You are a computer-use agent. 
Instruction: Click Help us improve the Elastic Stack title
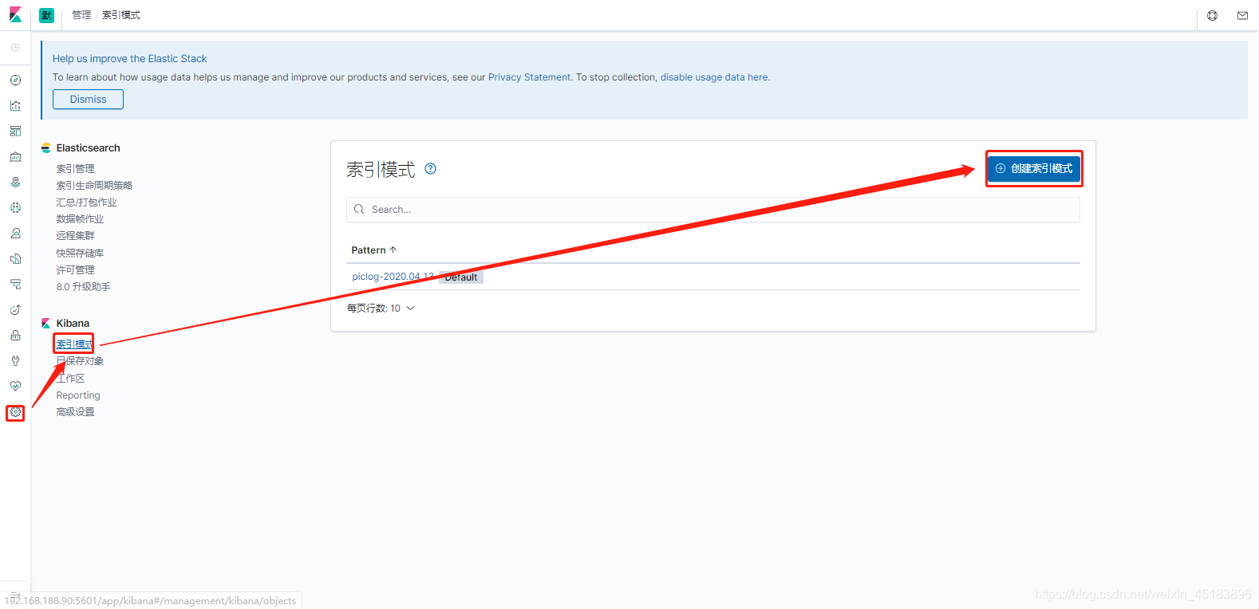129,59
